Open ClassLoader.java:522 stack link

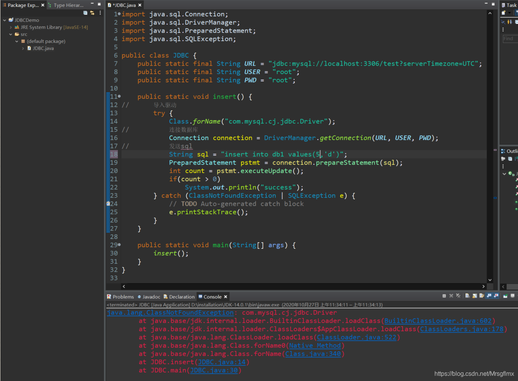357,337
